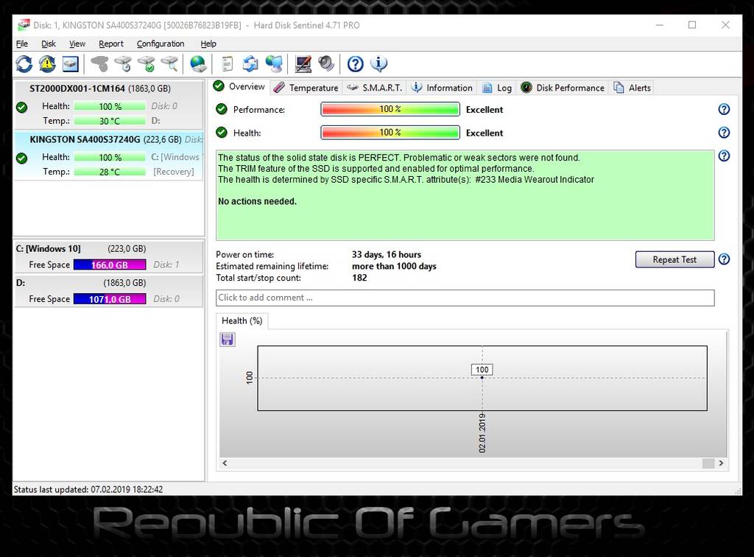Click the envelope with arrows toolbar icon
Screen dimensions: 754x557
pyautogui.click(x=250, y=64)
